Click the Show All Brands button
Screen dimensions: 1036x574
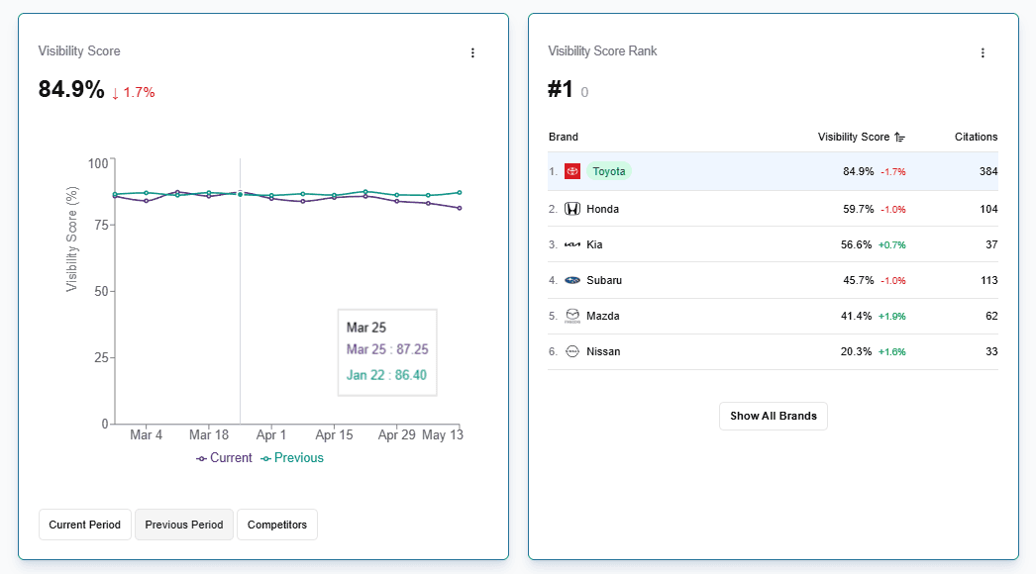coord(773,416)
